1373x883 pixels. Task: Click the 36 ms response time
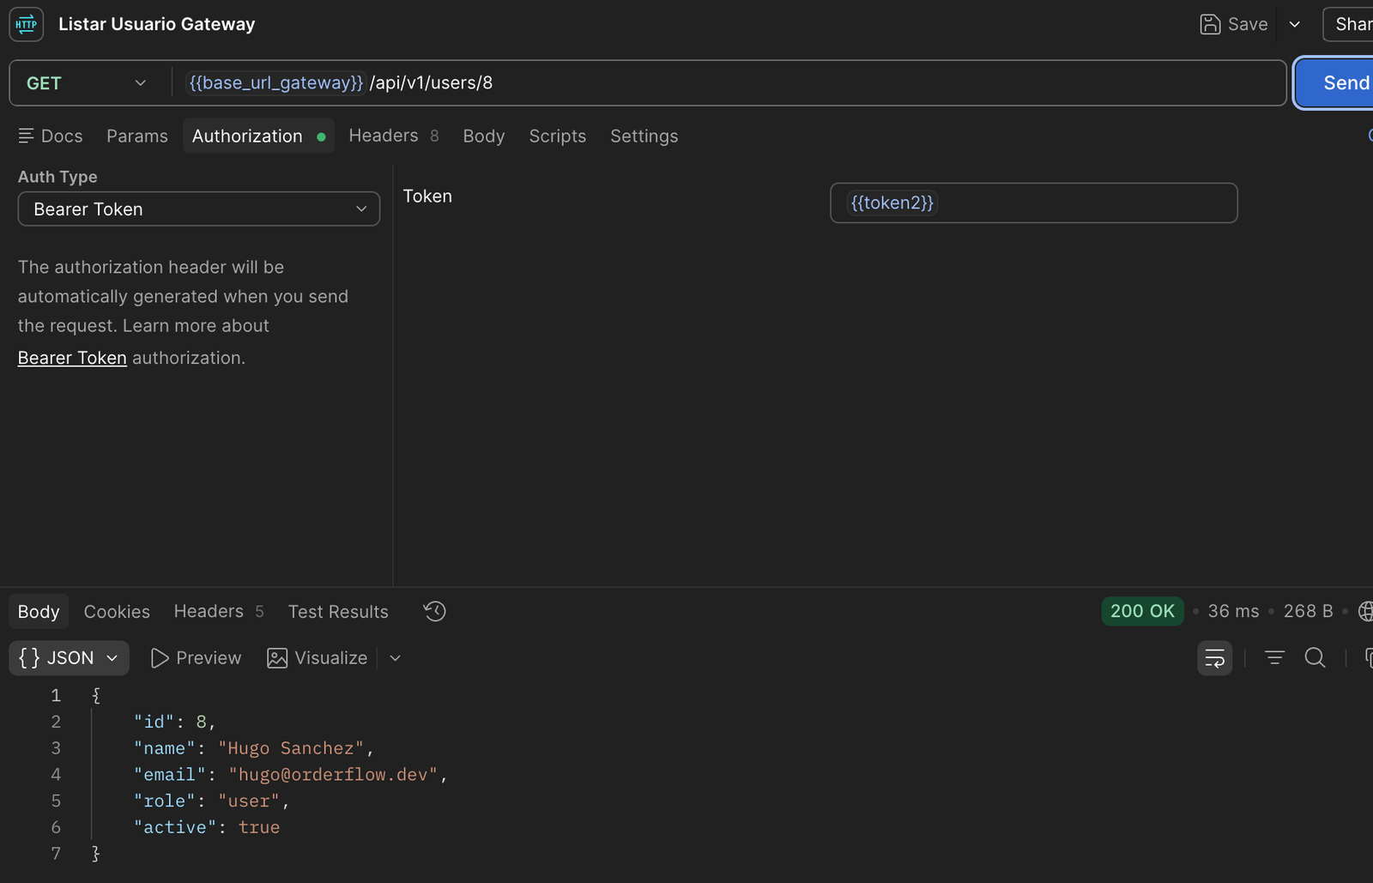1233,611
